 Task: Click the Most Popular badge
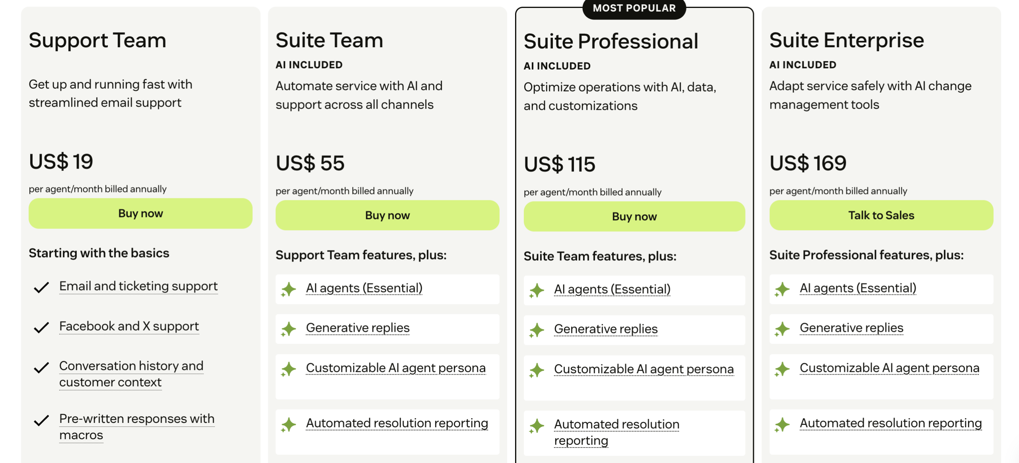(x=634, y=8)
